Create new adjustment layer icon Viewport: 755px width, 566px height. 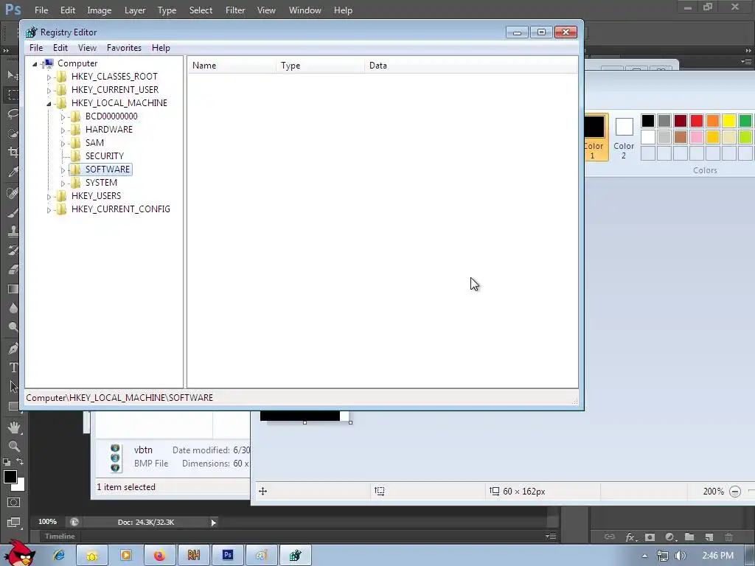(x=669, y=537)
